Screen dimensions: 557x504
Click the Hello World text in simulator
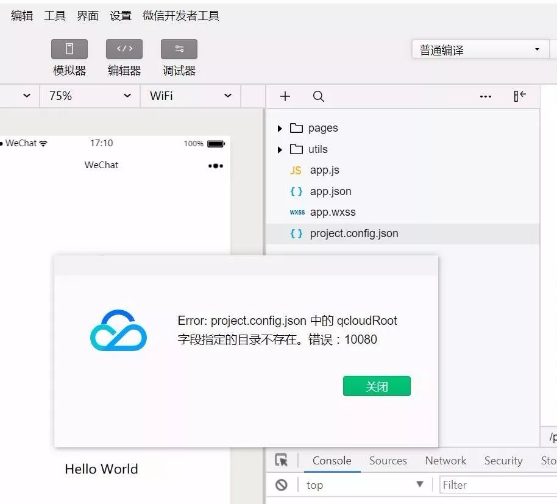pos(101,469)
